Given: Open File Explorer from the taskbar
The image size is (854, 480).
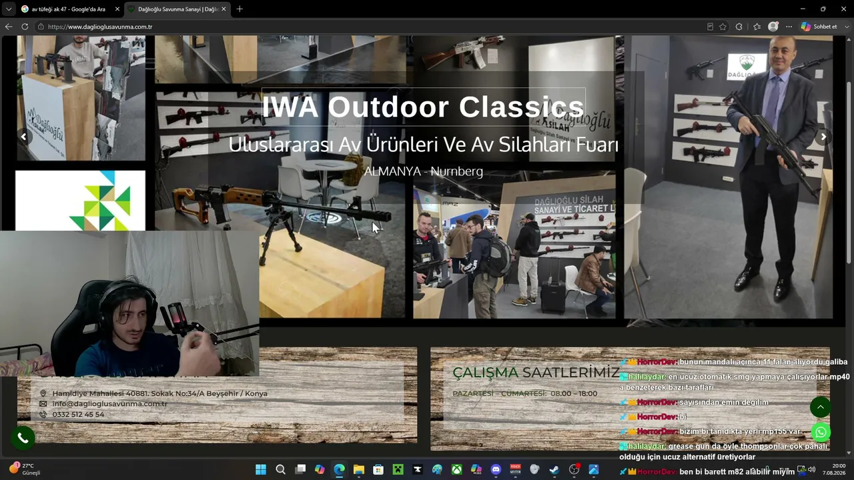Looking at the screenshot, I should coord(359,469).
